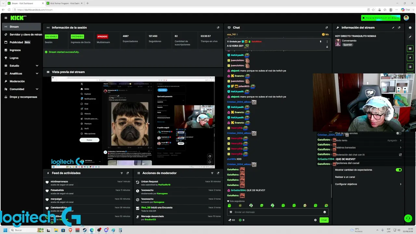Open Brave browser from the taskbar

click(x=71, y=230)
